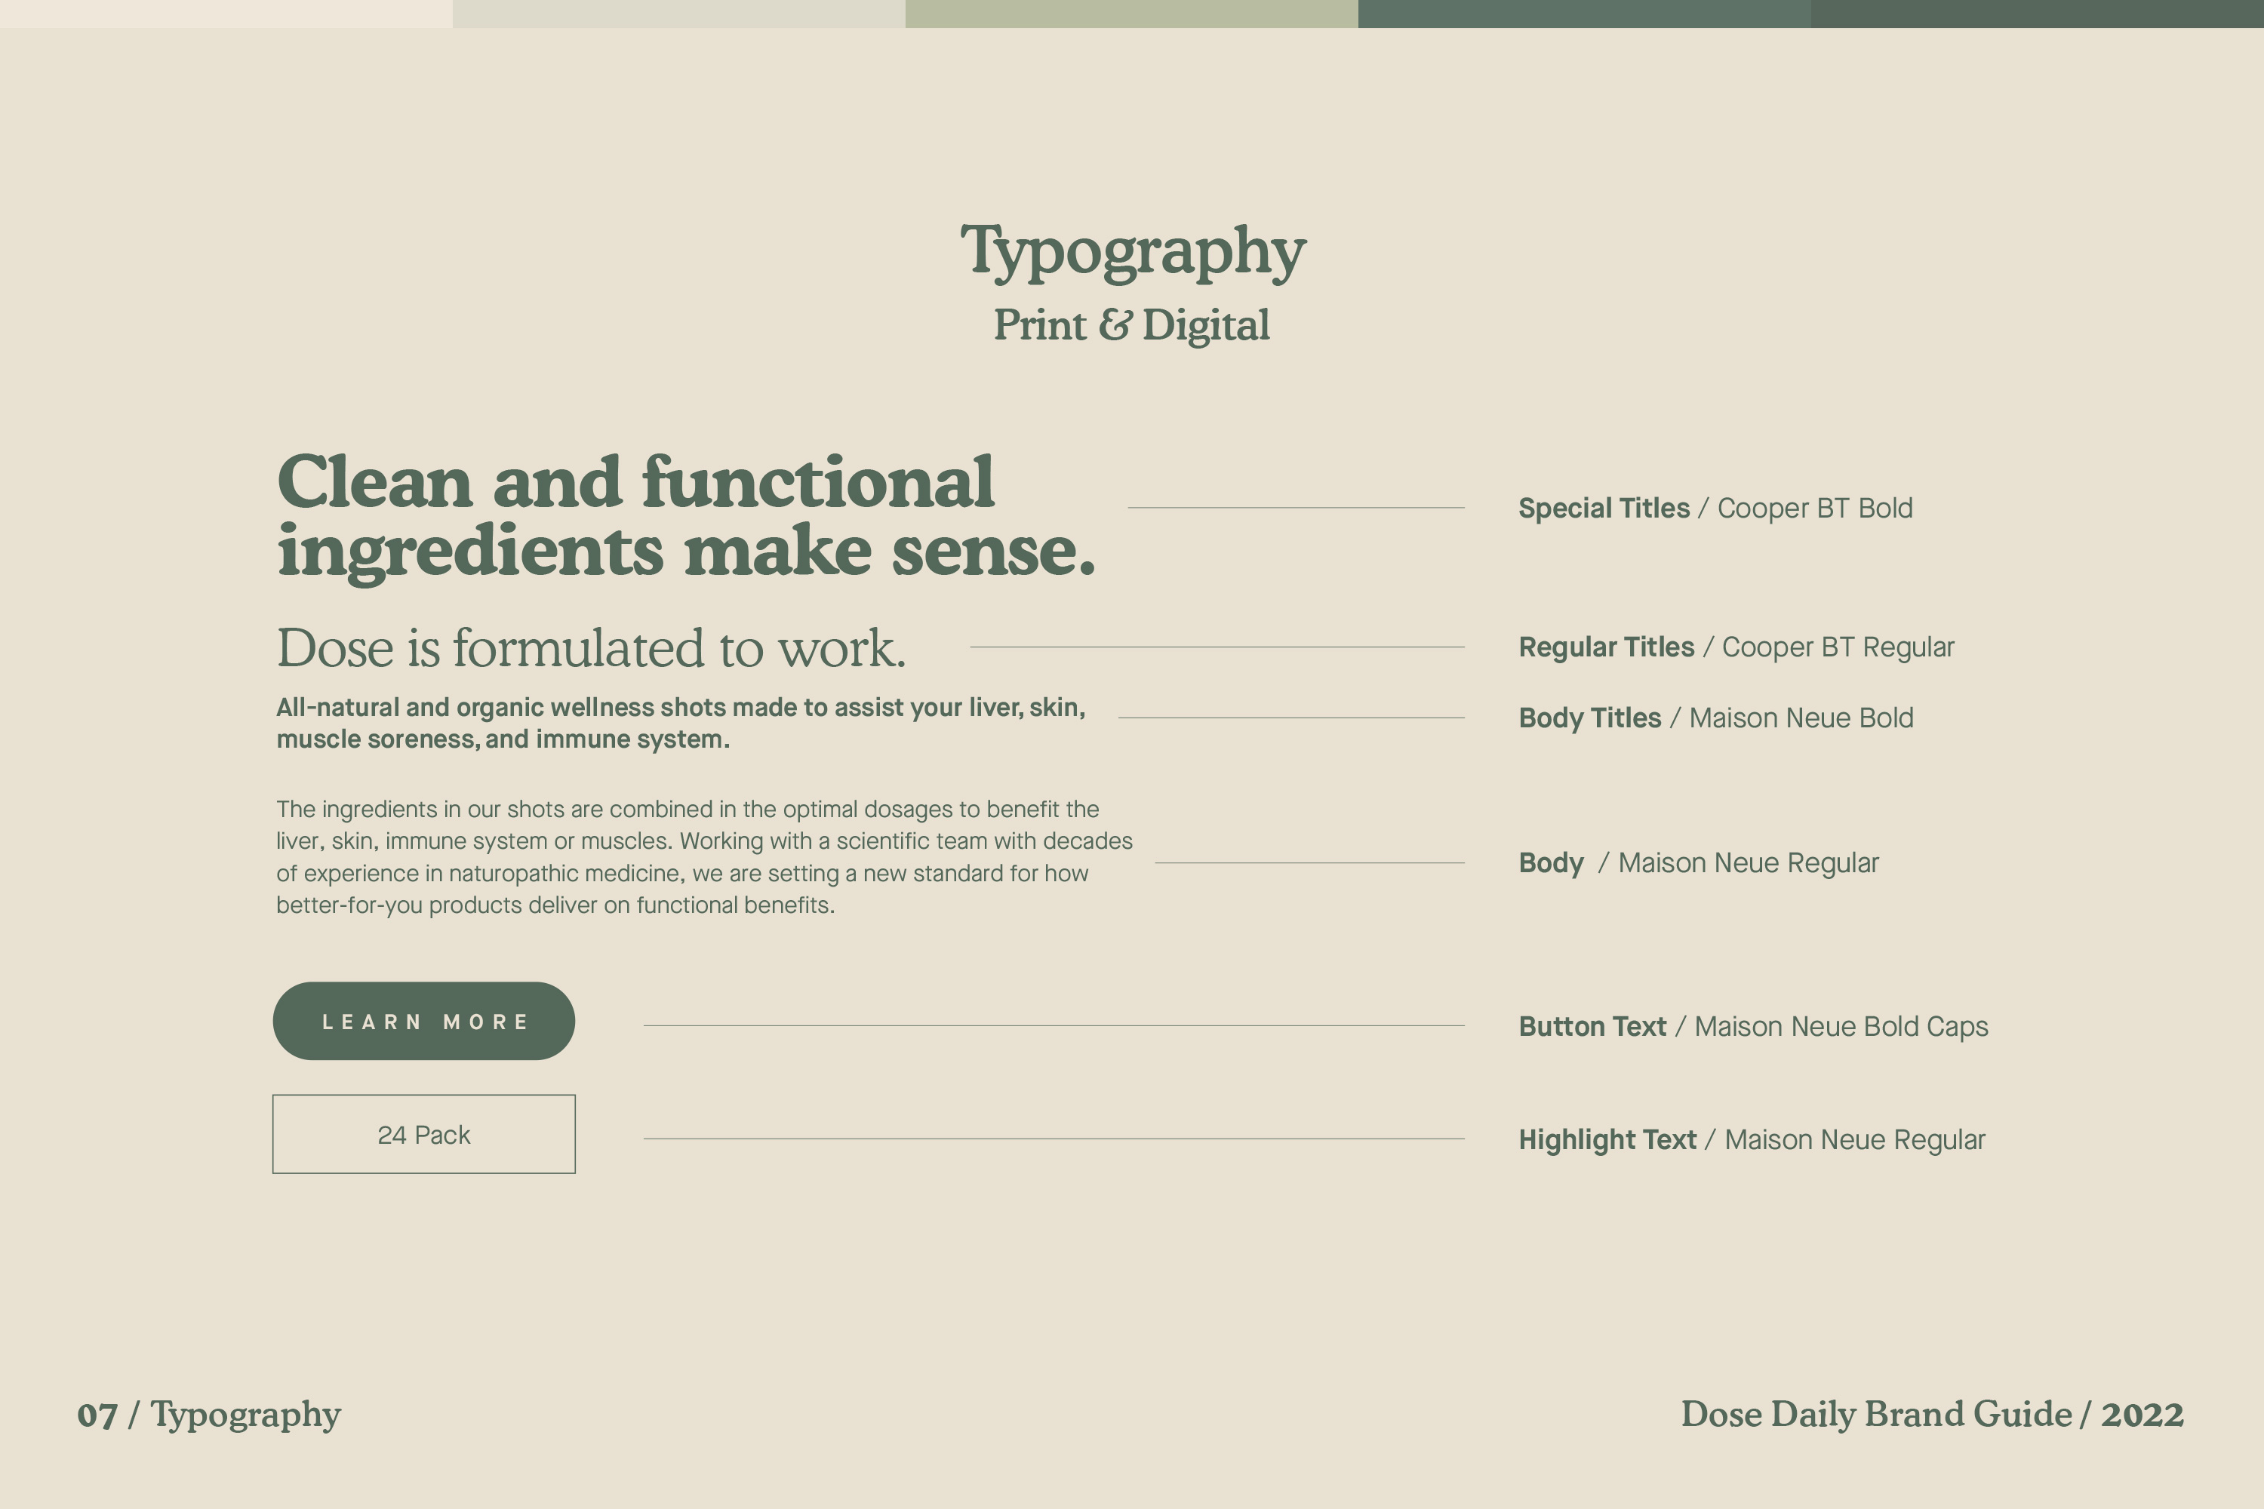Viewport: 2264px width, 1509px height.
Task: Select the medium green color swatch
Action: pyautogui.click(x=1583, y=14)
